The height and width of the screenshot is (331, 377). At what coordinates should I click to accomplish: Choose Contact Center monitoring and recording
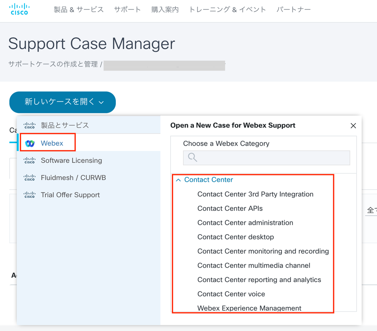[x=263, y=251]
